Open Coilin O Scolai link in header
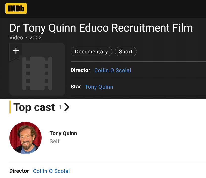 pyautogui.click(x=113, y=70)
